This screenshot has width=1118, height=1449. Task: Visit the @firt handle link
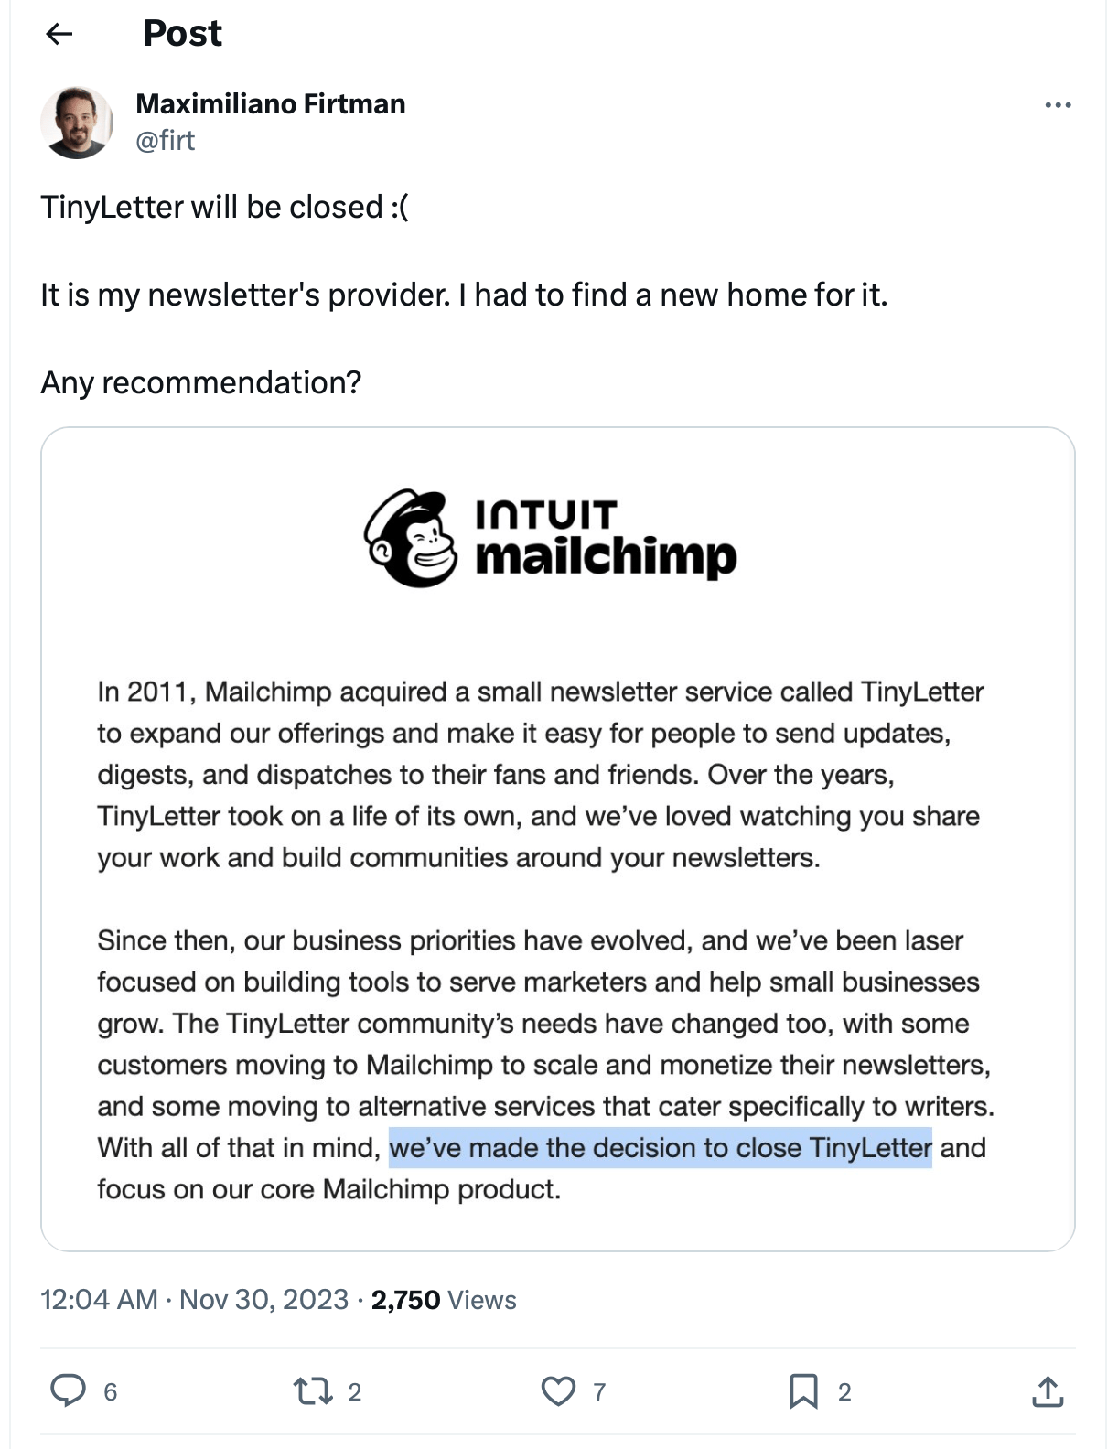pos(165,141)
